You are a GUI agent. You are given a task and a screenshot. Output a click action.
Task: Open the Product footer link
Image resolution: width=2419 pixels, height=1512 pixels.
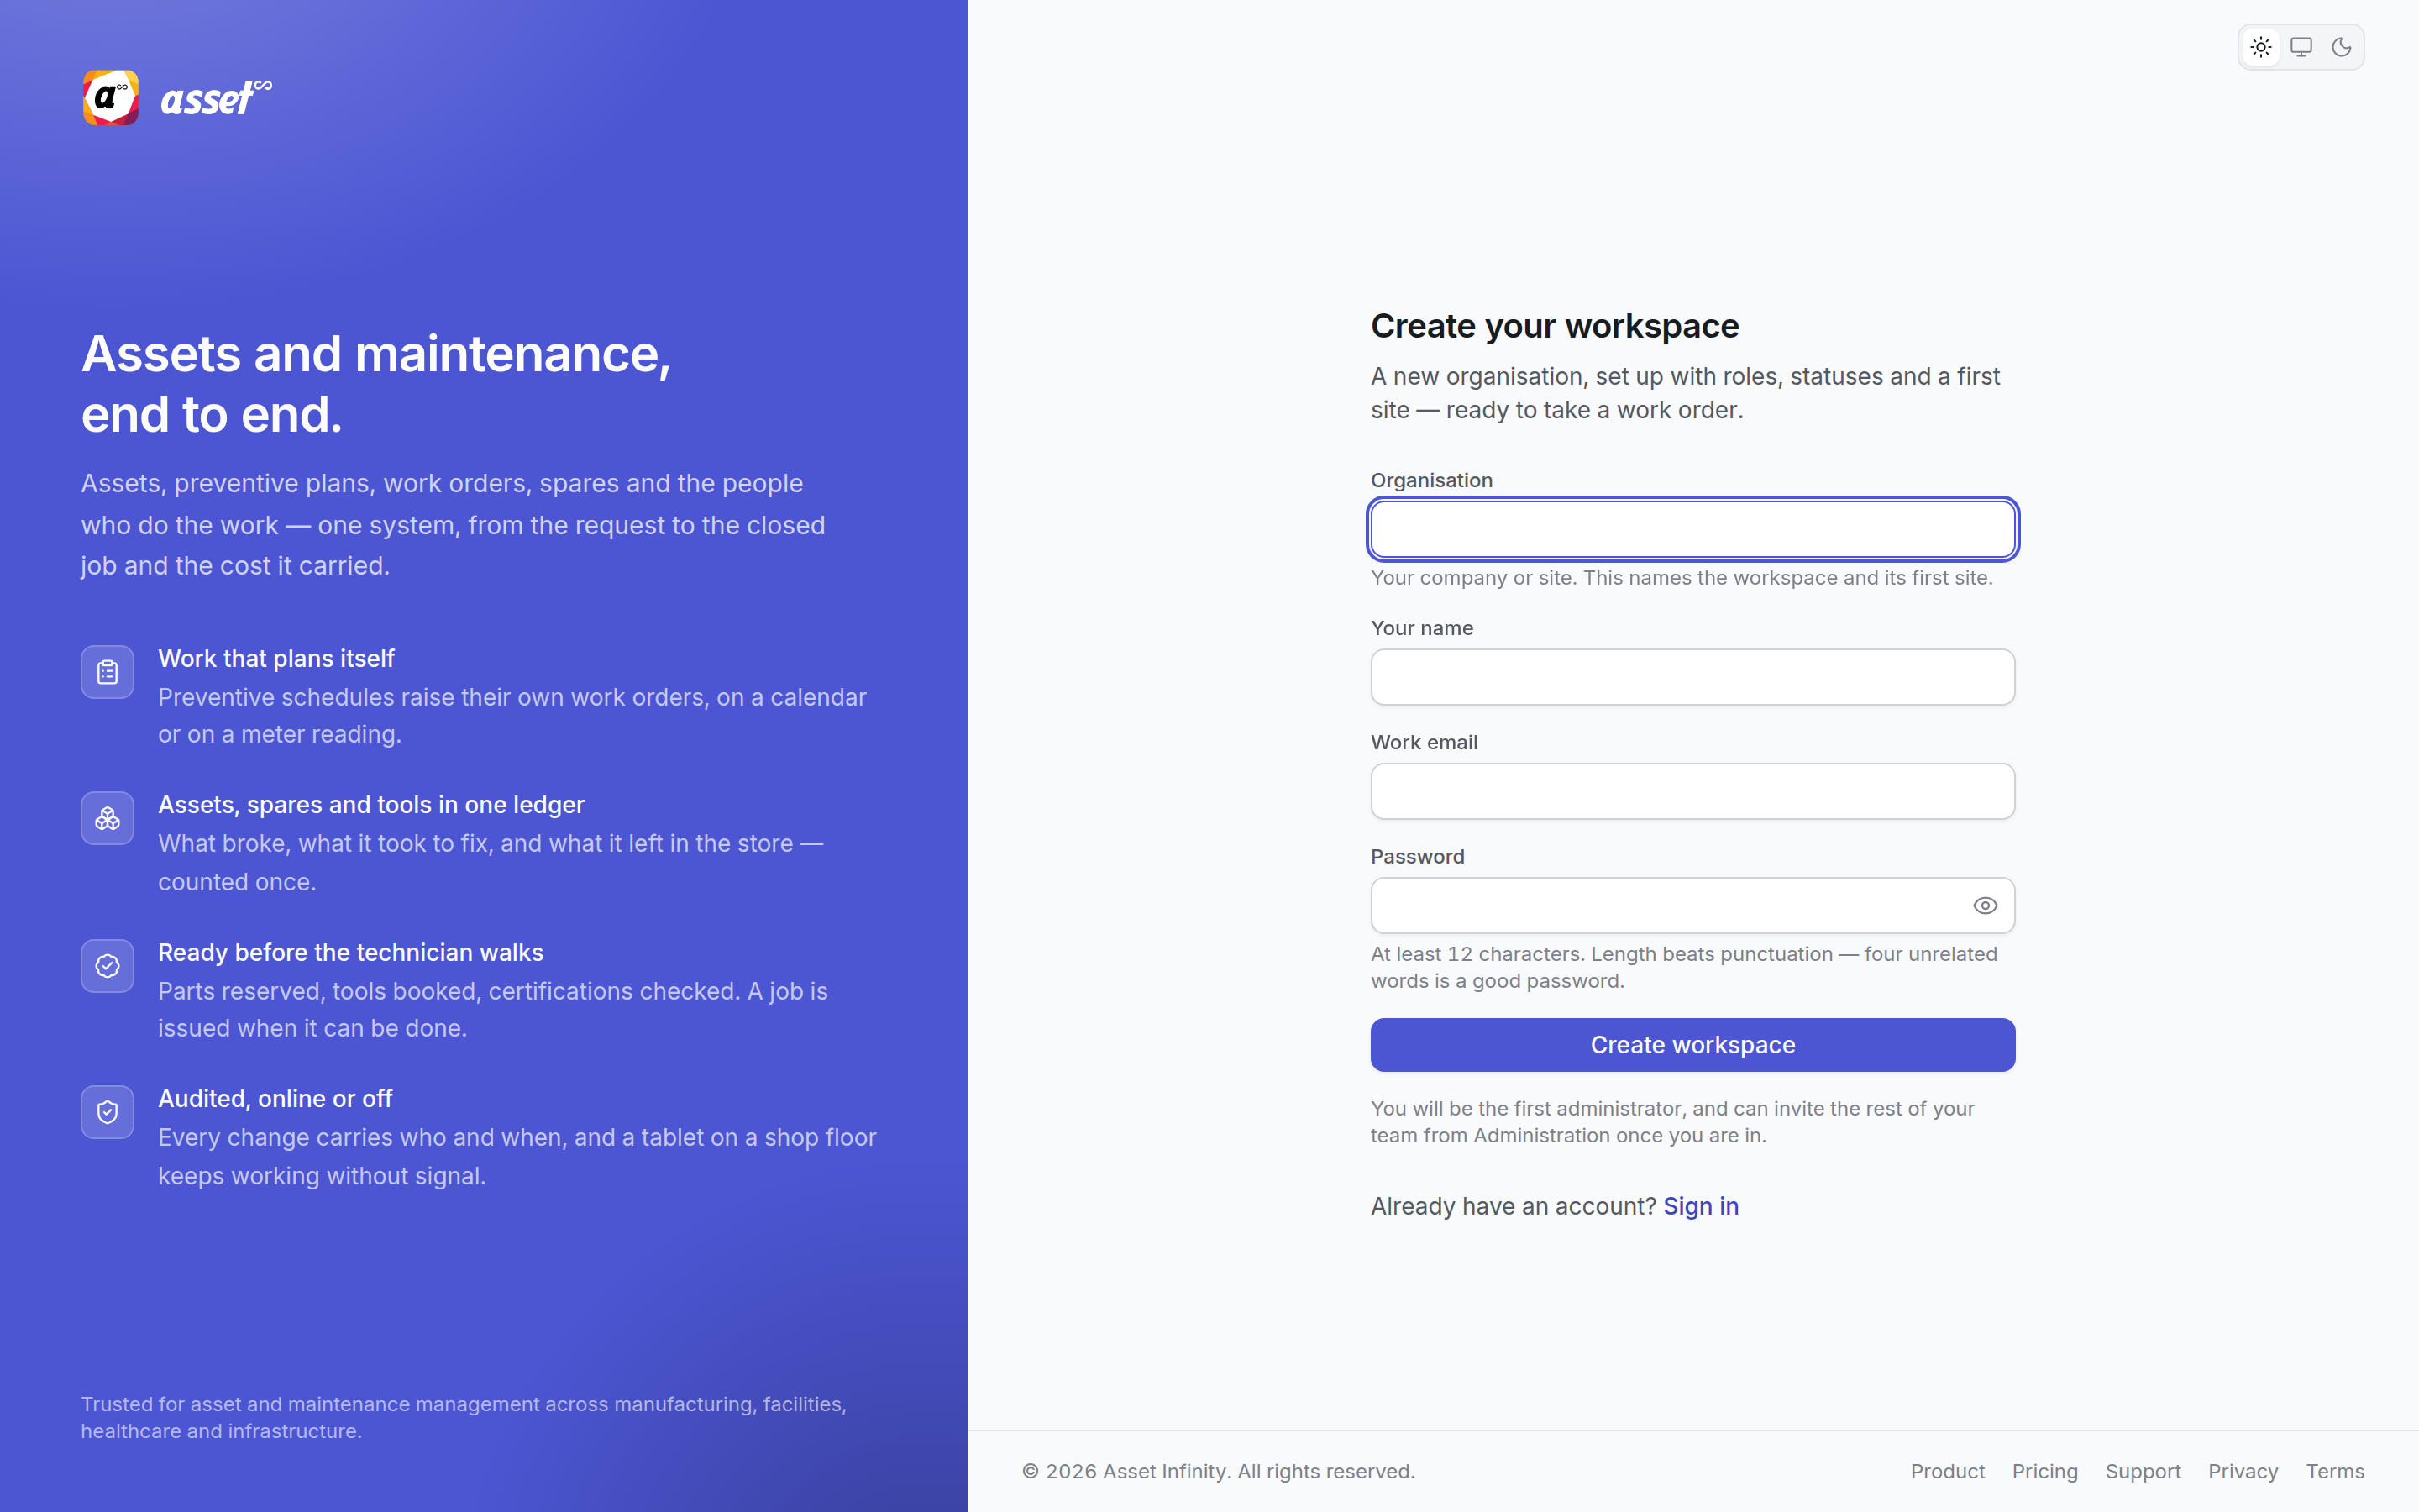click(1947, 1471)
